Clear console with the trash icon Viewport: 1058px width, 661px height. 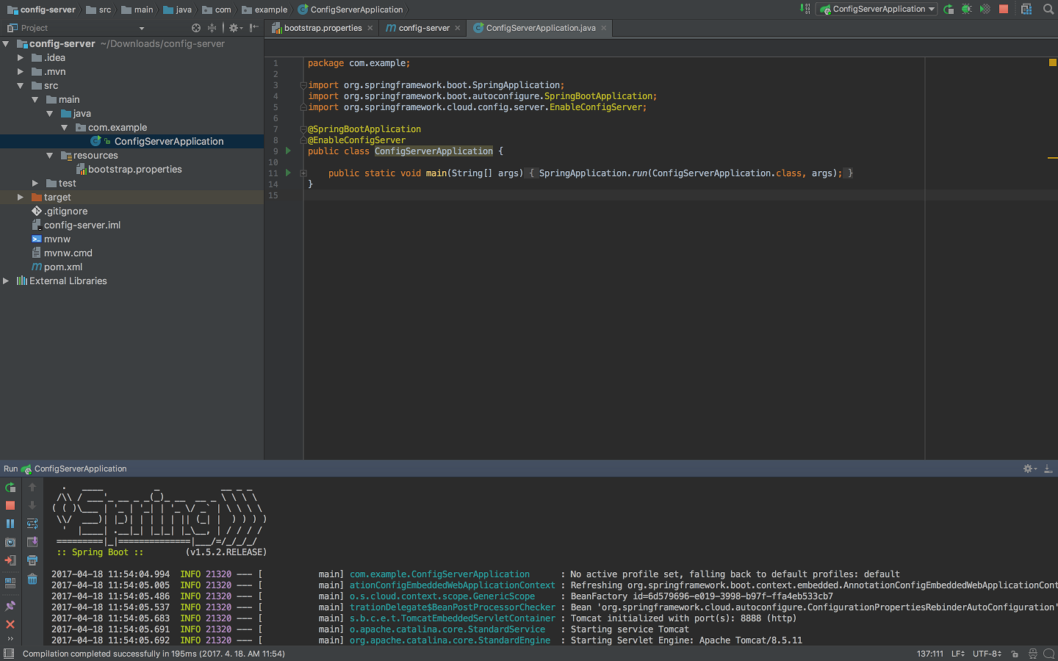coord(32,579)
